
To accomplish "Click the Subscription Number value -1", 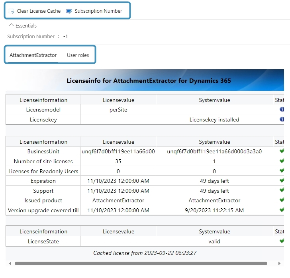I will tap(65, 36).
